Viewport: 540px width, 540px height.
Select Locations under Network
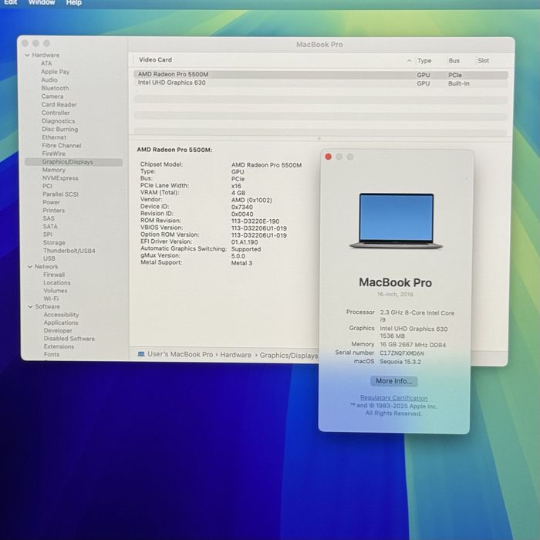(x=57, y=283)
